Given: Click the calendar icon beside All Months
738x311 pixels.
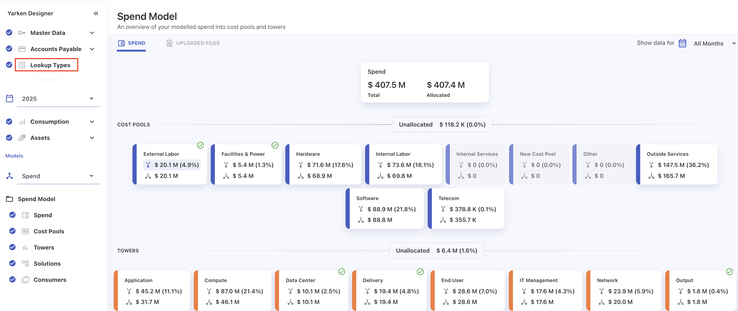Looking at the screenshot, I should [x=682, y=43].
